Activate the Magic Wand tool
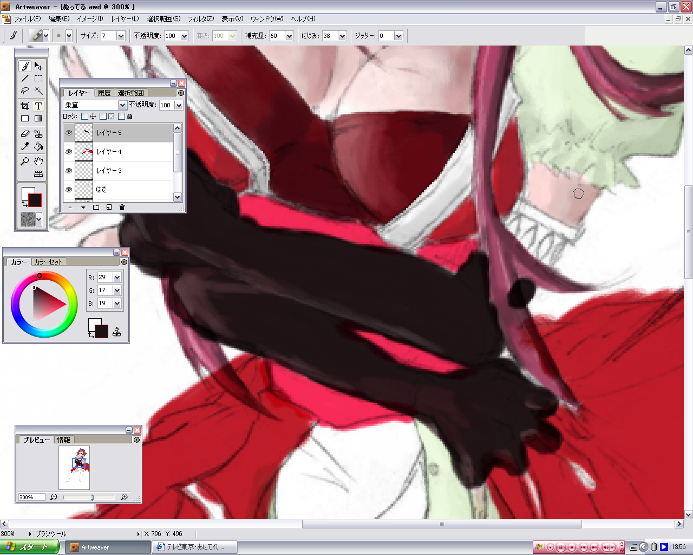Screen dimensions: 693x555 38,91
